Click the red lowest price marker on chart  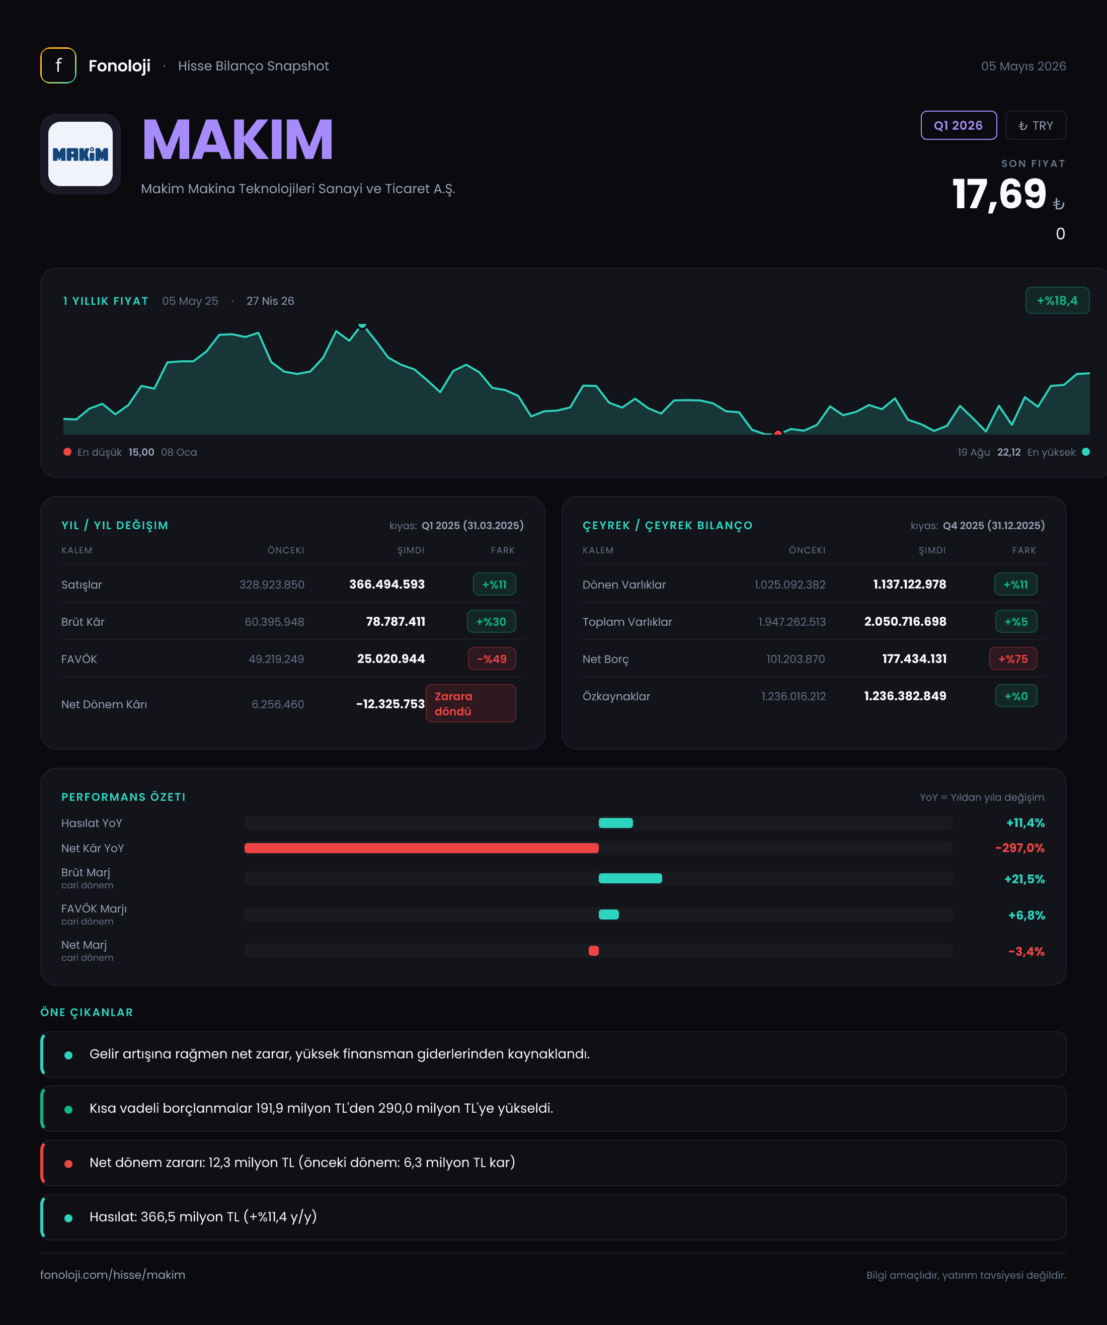[x=777, y=433]
